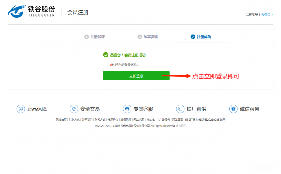The image size is (281, 174).
Task: Click the green success checkmark icon
Action: coord(106,55)
